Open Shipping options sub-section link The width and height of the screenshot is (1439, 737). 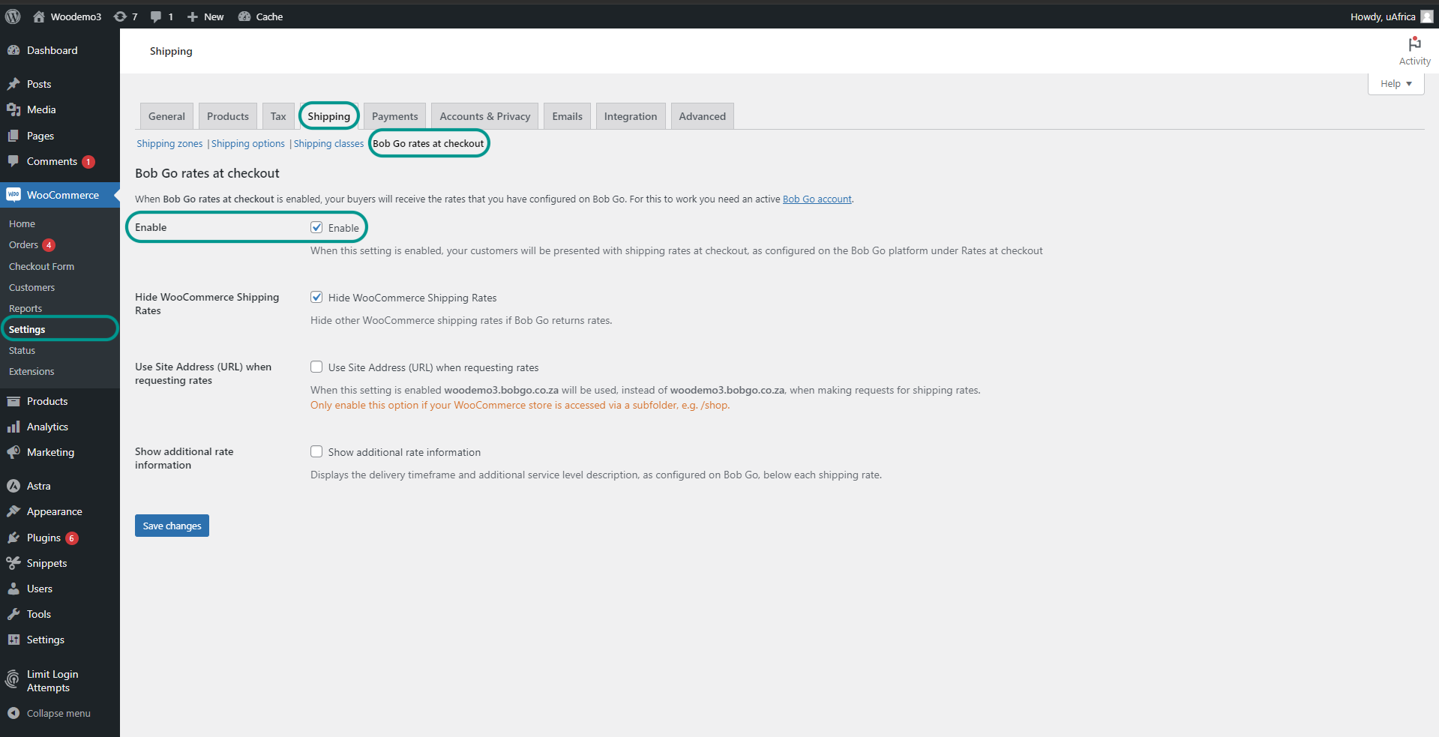(248, 143)
